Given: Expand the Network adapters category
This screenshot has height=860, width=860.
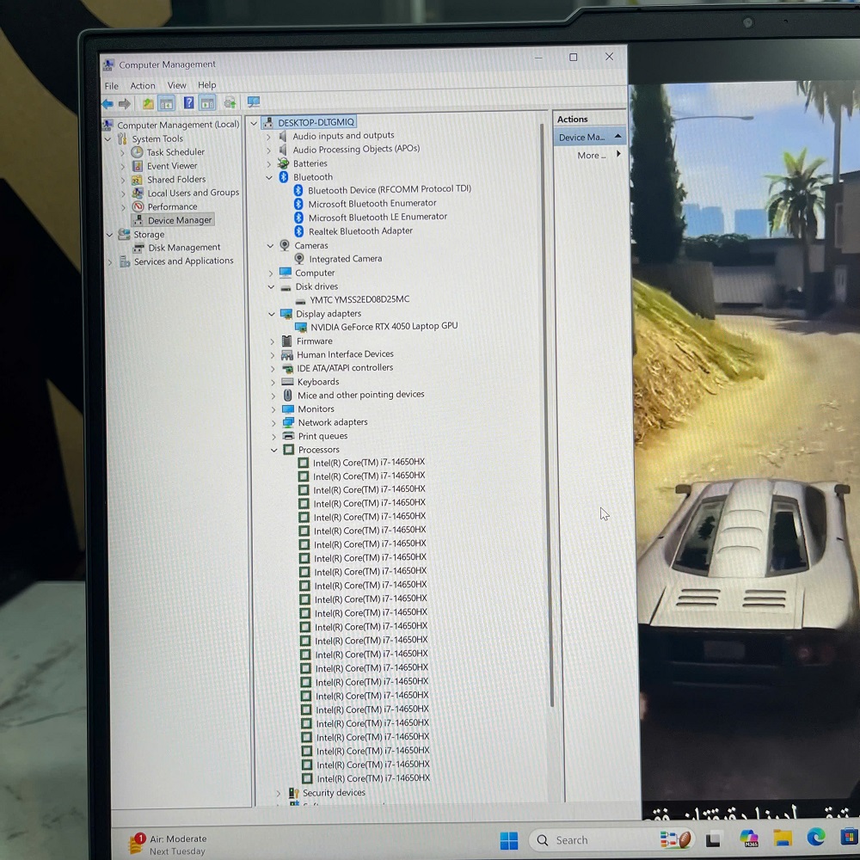Looking at the screenshot, I should [x=273, y=422].
